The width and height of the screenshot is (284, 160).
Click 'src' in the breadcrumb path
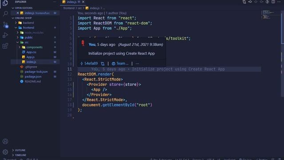[x=80, y=8]
